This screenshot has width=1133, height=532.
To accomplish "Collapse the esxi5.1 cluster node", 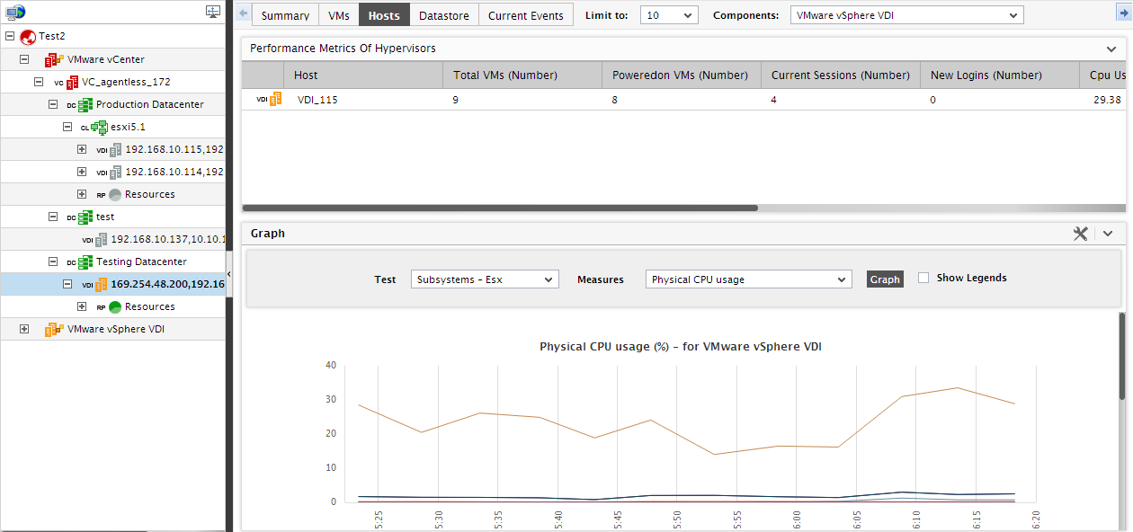I will [x=67, y=127].
